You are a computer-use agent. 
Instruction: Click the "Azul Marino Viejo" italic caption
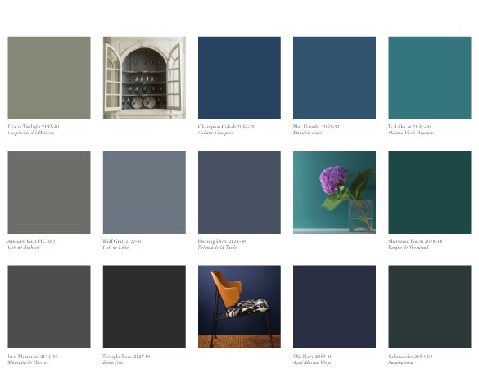312,362
